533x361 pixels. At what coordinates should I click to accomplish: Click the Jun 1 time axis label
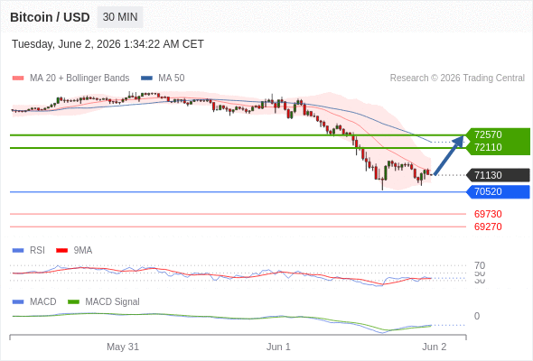click(x=278, y=347)
